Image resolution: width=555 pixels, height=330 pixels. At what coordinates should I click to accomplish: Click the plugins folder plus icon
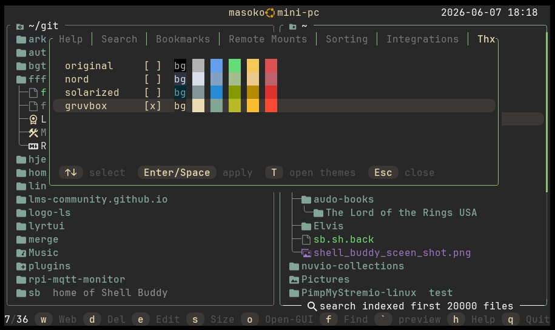[21, 266]
